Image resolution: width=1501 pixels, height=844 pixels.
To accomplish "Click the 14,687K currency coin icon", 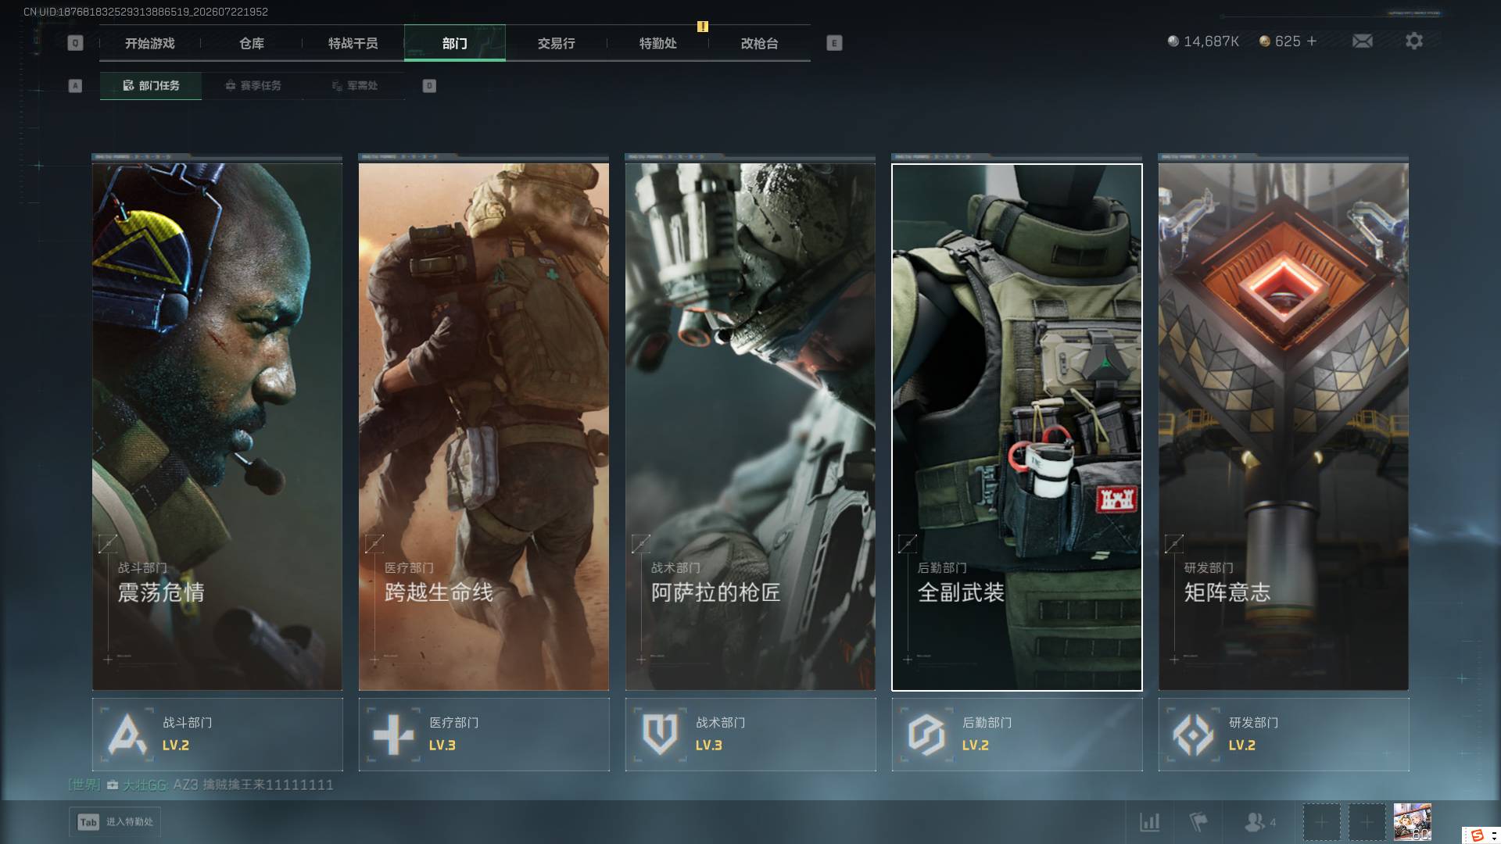I will 1173,41.
